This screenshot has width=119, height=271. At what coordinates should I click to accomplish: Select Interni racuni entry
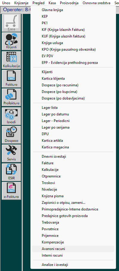73,255
